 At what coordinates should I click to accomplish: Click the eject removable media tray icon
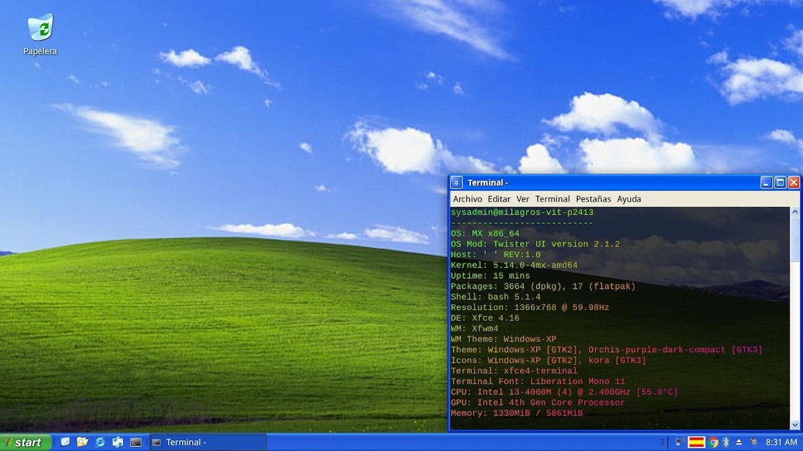click(x=739, y=442)
